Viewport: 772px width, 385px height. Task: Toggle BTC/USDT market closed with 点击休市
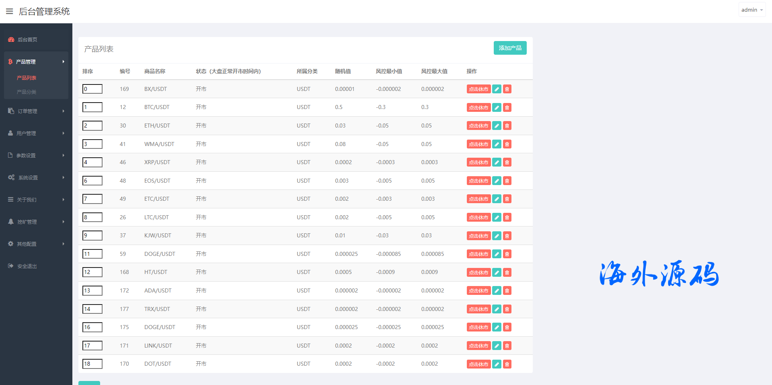pos(478,107)
